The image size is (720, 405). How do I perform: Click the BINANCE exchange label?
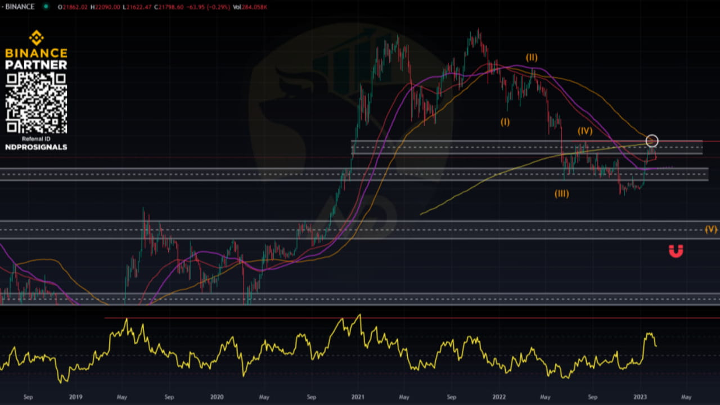(x=20, y=7)
